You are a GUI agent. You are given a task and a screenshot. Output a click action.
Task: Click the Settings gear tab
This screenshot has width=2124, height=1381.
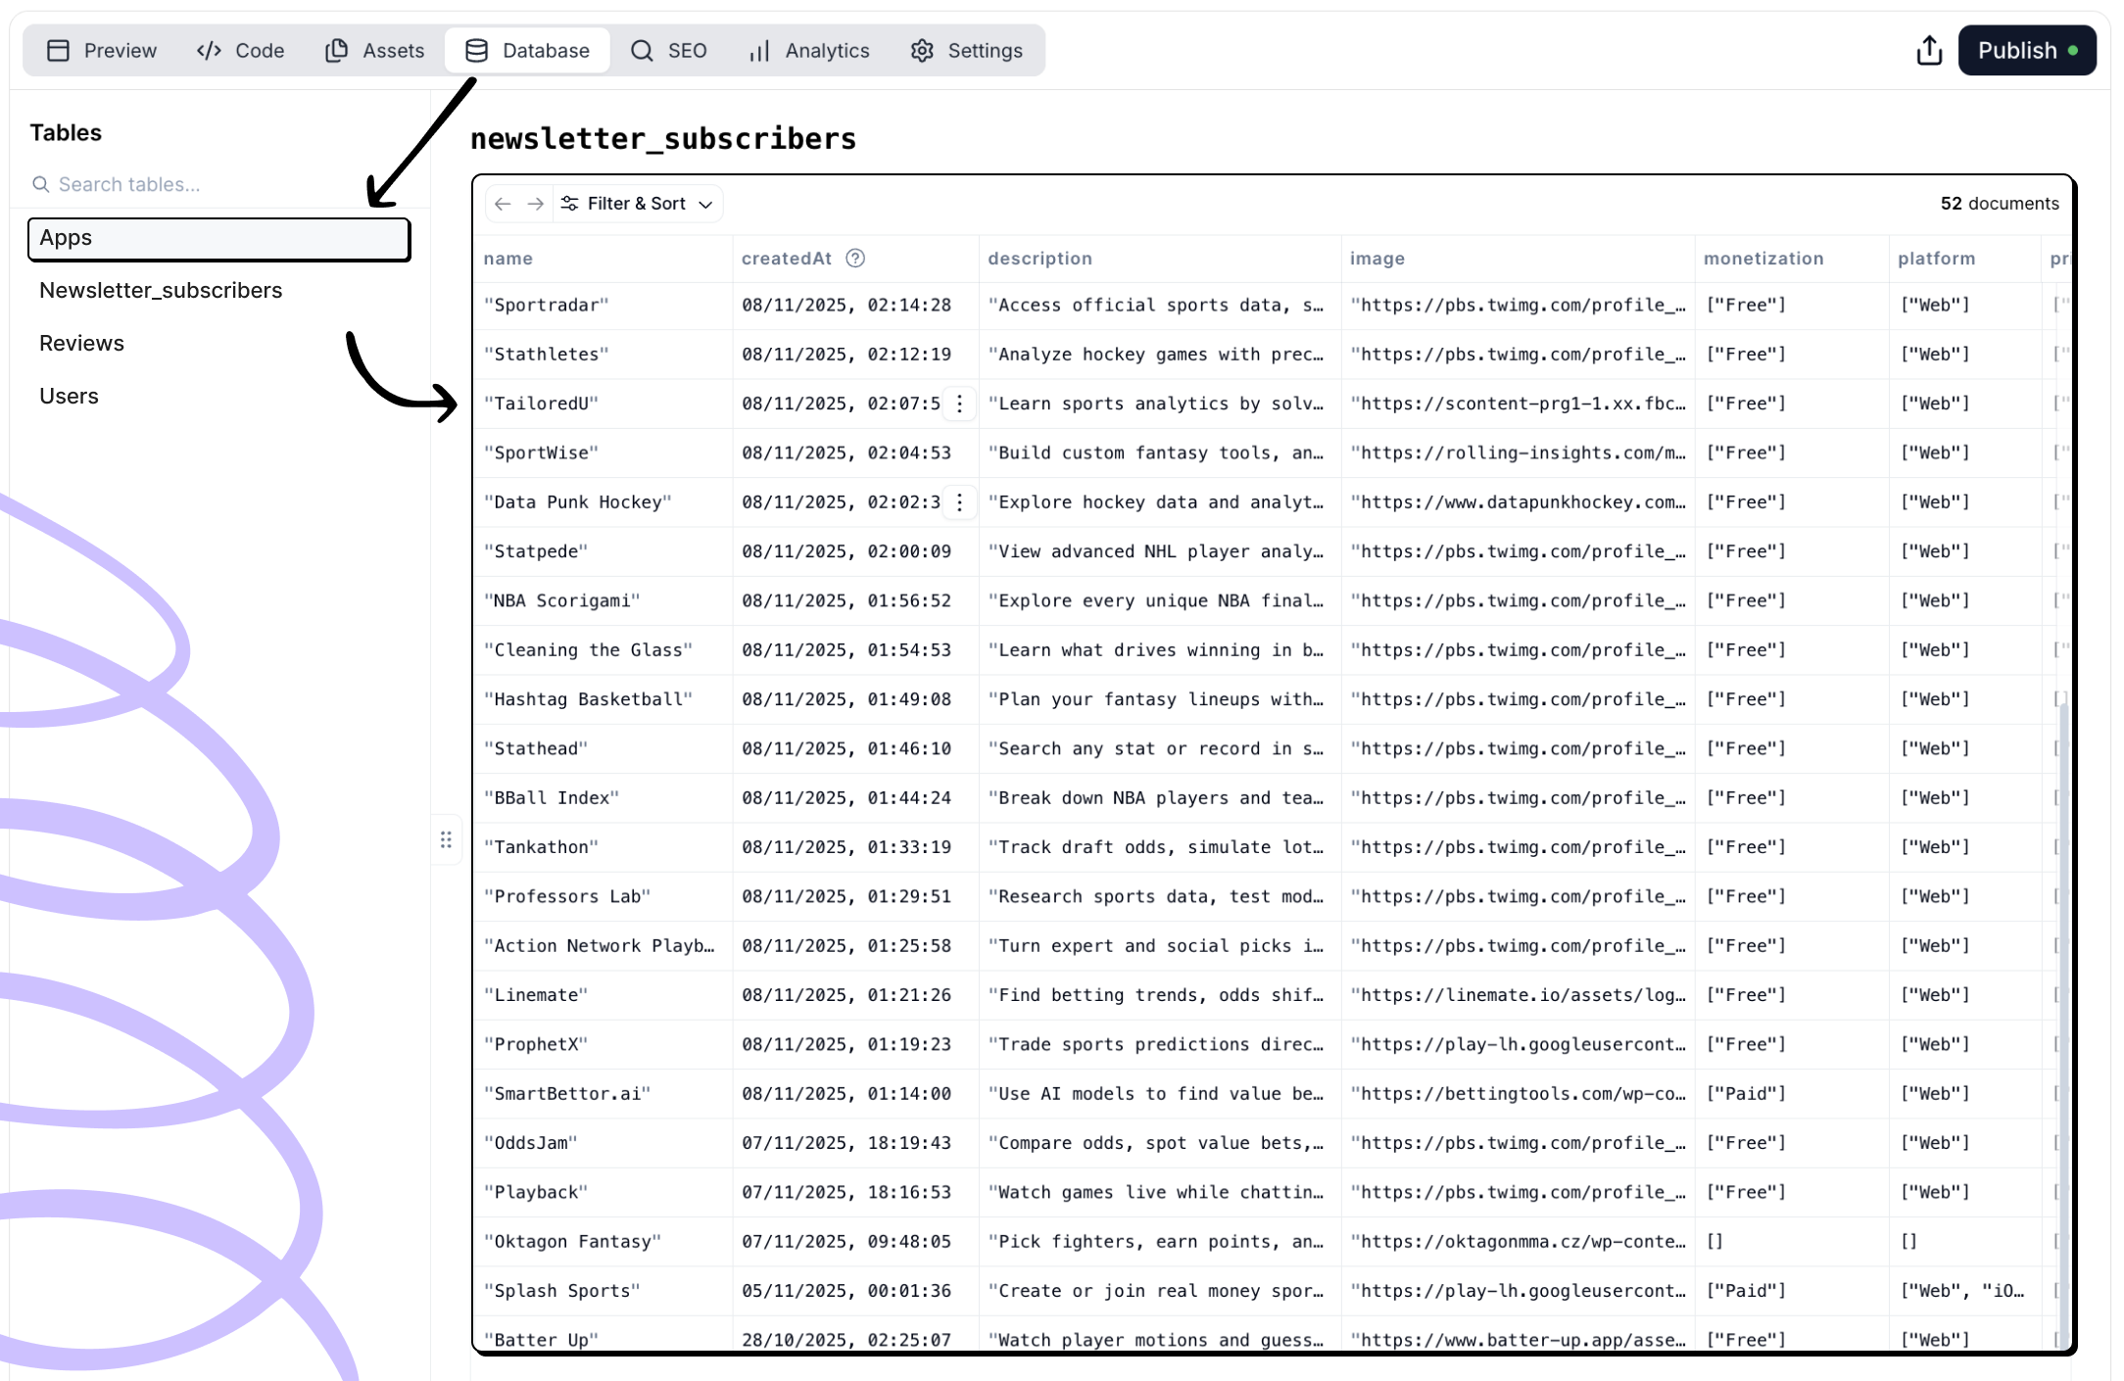pyautogui.click(x=965, y=50)
